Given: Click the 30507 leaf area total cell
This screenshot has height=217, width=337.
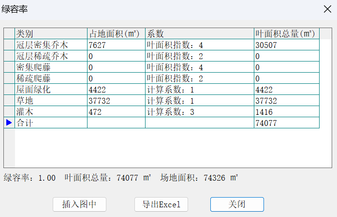Looking at the screenshot, I should click(286, 45).
